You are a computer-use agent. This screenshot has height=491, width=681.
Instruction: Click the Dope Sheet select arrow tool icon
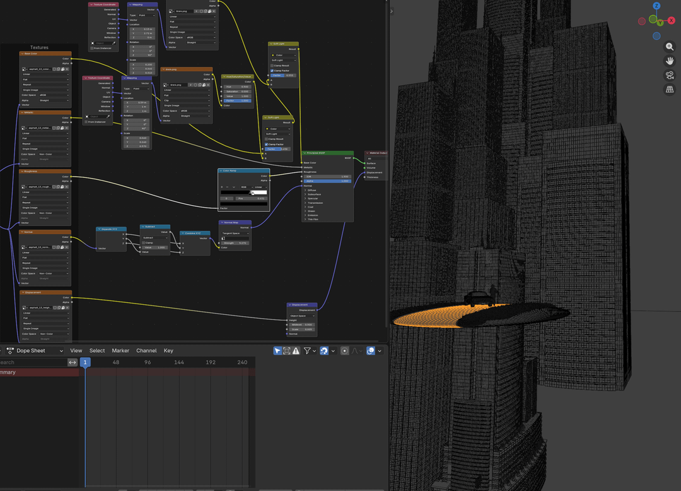pos(277,351)
